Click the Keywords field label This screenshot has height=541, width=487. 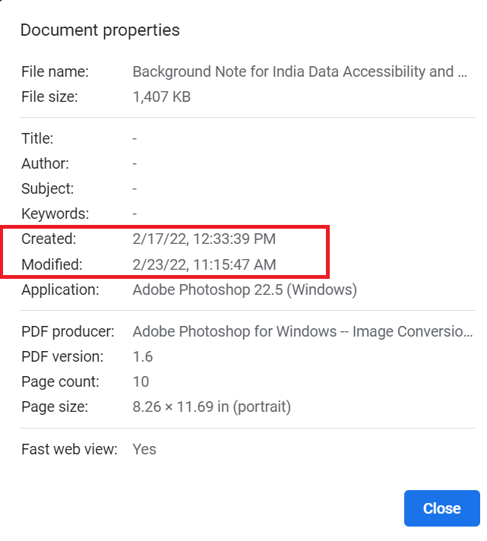click(x=55, y=214)
